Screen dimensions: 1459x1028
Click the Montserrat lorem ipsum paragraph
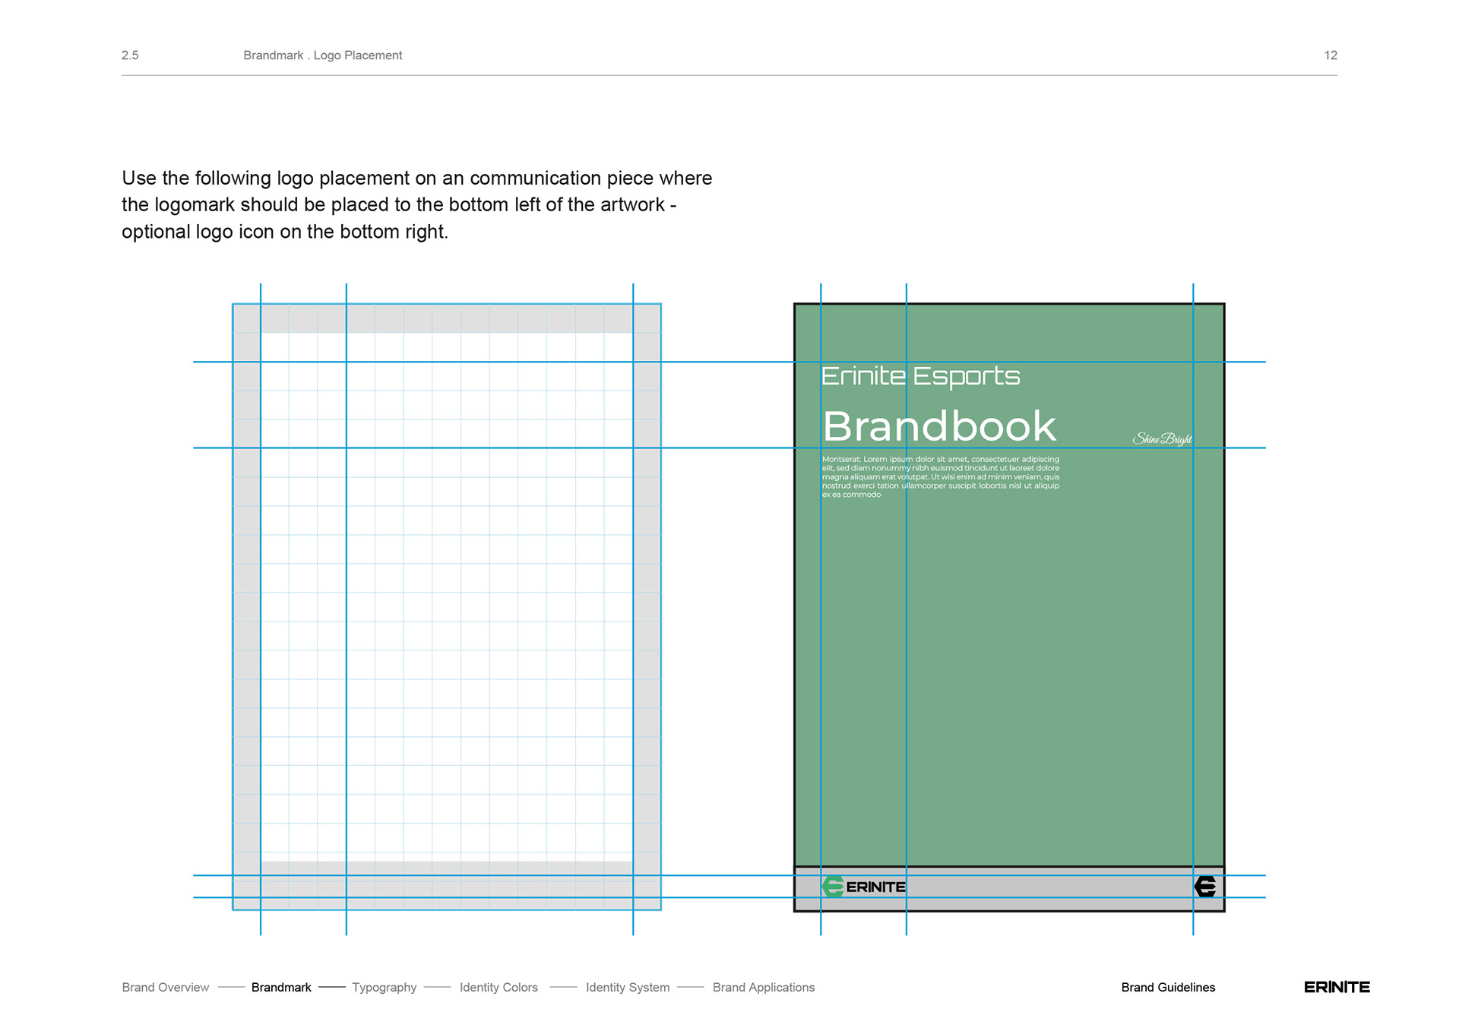click(x=940, y=476)
